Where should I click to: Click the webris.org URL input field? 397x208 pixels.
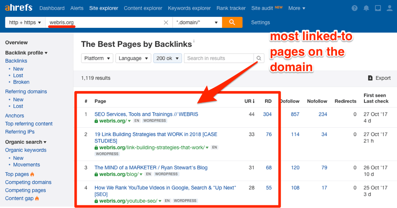click(x=109, y=23)
